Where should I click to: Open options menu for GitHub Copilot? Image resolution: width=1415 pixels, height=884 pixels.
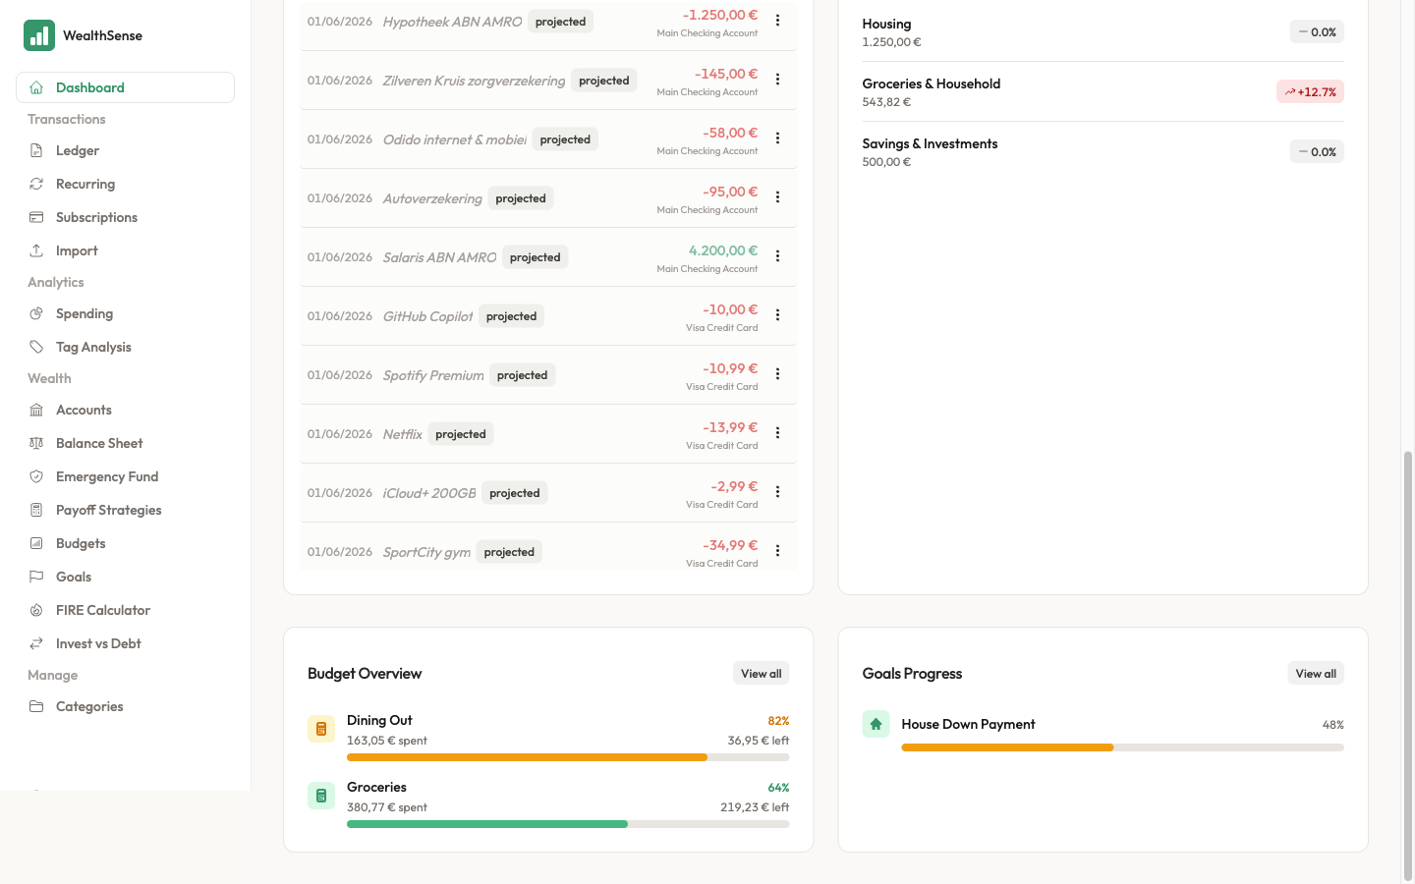click(777, 315)
